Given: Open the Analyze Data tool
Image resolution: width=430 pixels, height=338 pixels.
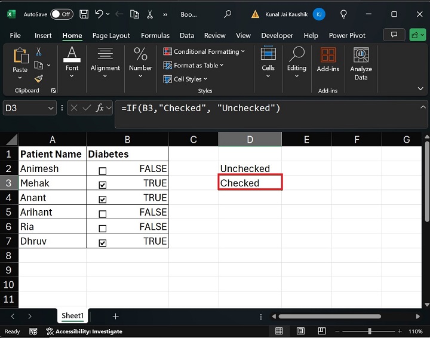Looking at the screenshot, I should tap(361, 64).
